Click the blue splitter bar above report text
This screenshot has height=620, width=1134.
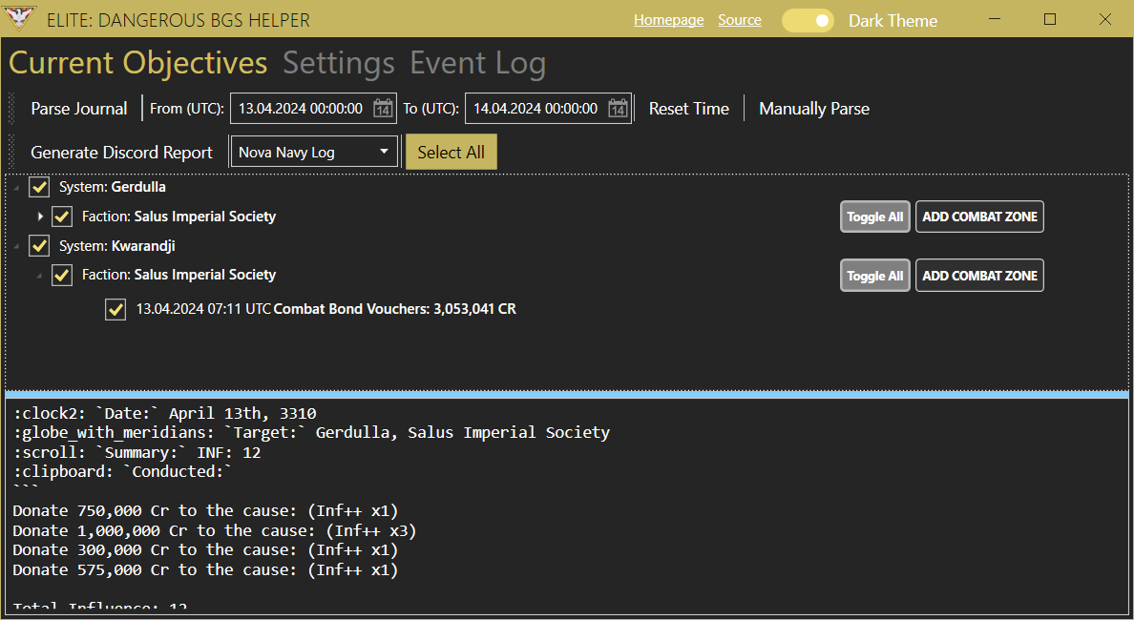tap(567, 395)
